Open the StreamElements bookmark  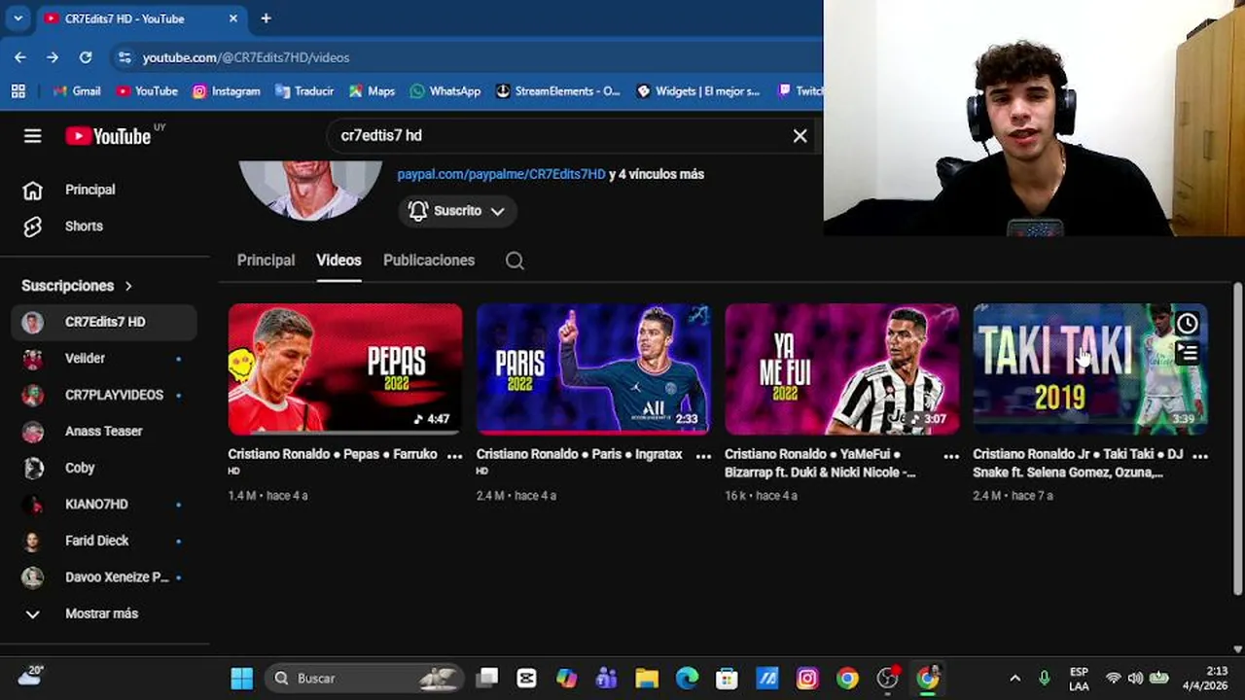(557, 90)
